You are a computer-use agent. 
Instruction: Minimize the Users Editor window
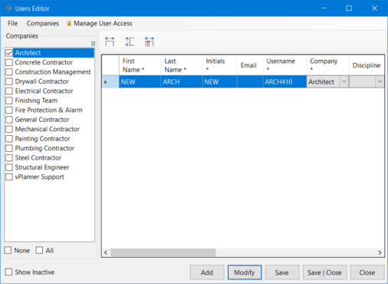pos(324,8)
